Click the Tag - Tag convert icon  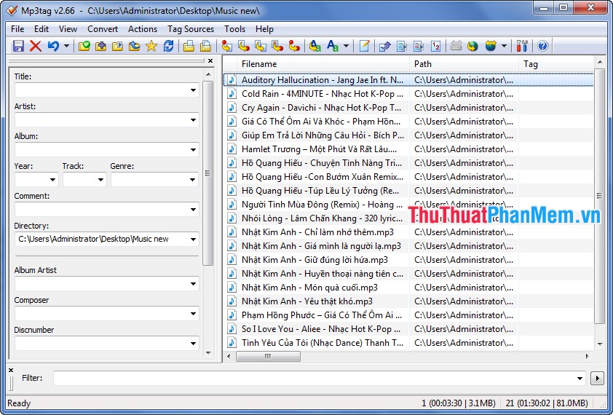pos(294,46)
